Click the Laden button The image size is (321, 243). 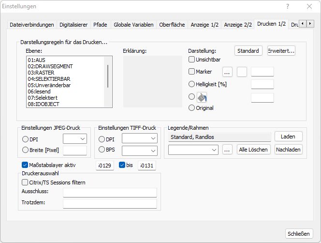(288, 137)
